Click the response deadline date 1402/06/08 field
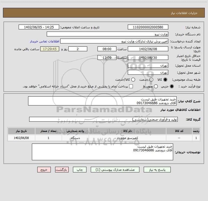This screenshot has width=208, height=201. 148,49
